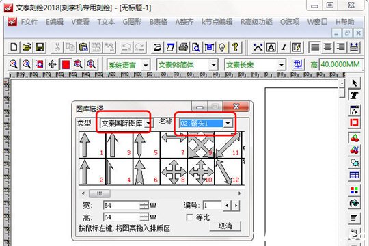The width and height of the screenshot is (369, 246).
Task: Select double arrow thumbnail number 7
Action: [x=174, y=145]
